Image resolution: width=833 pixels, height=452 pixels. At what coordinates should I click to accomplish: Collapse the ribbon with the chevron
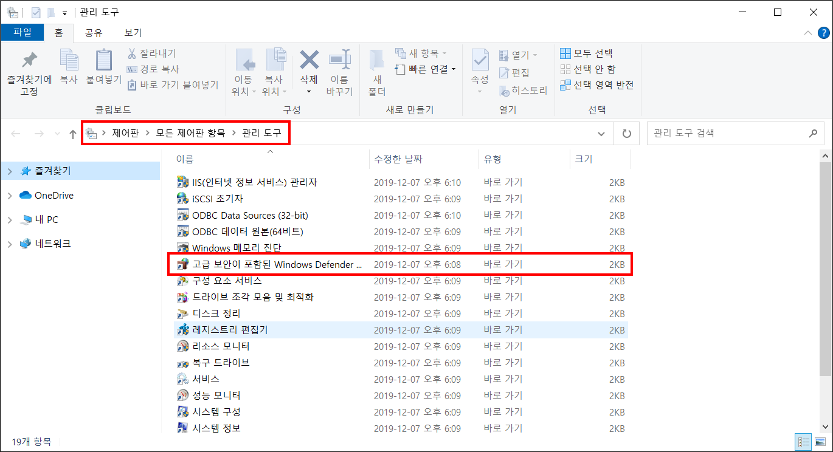807,33
